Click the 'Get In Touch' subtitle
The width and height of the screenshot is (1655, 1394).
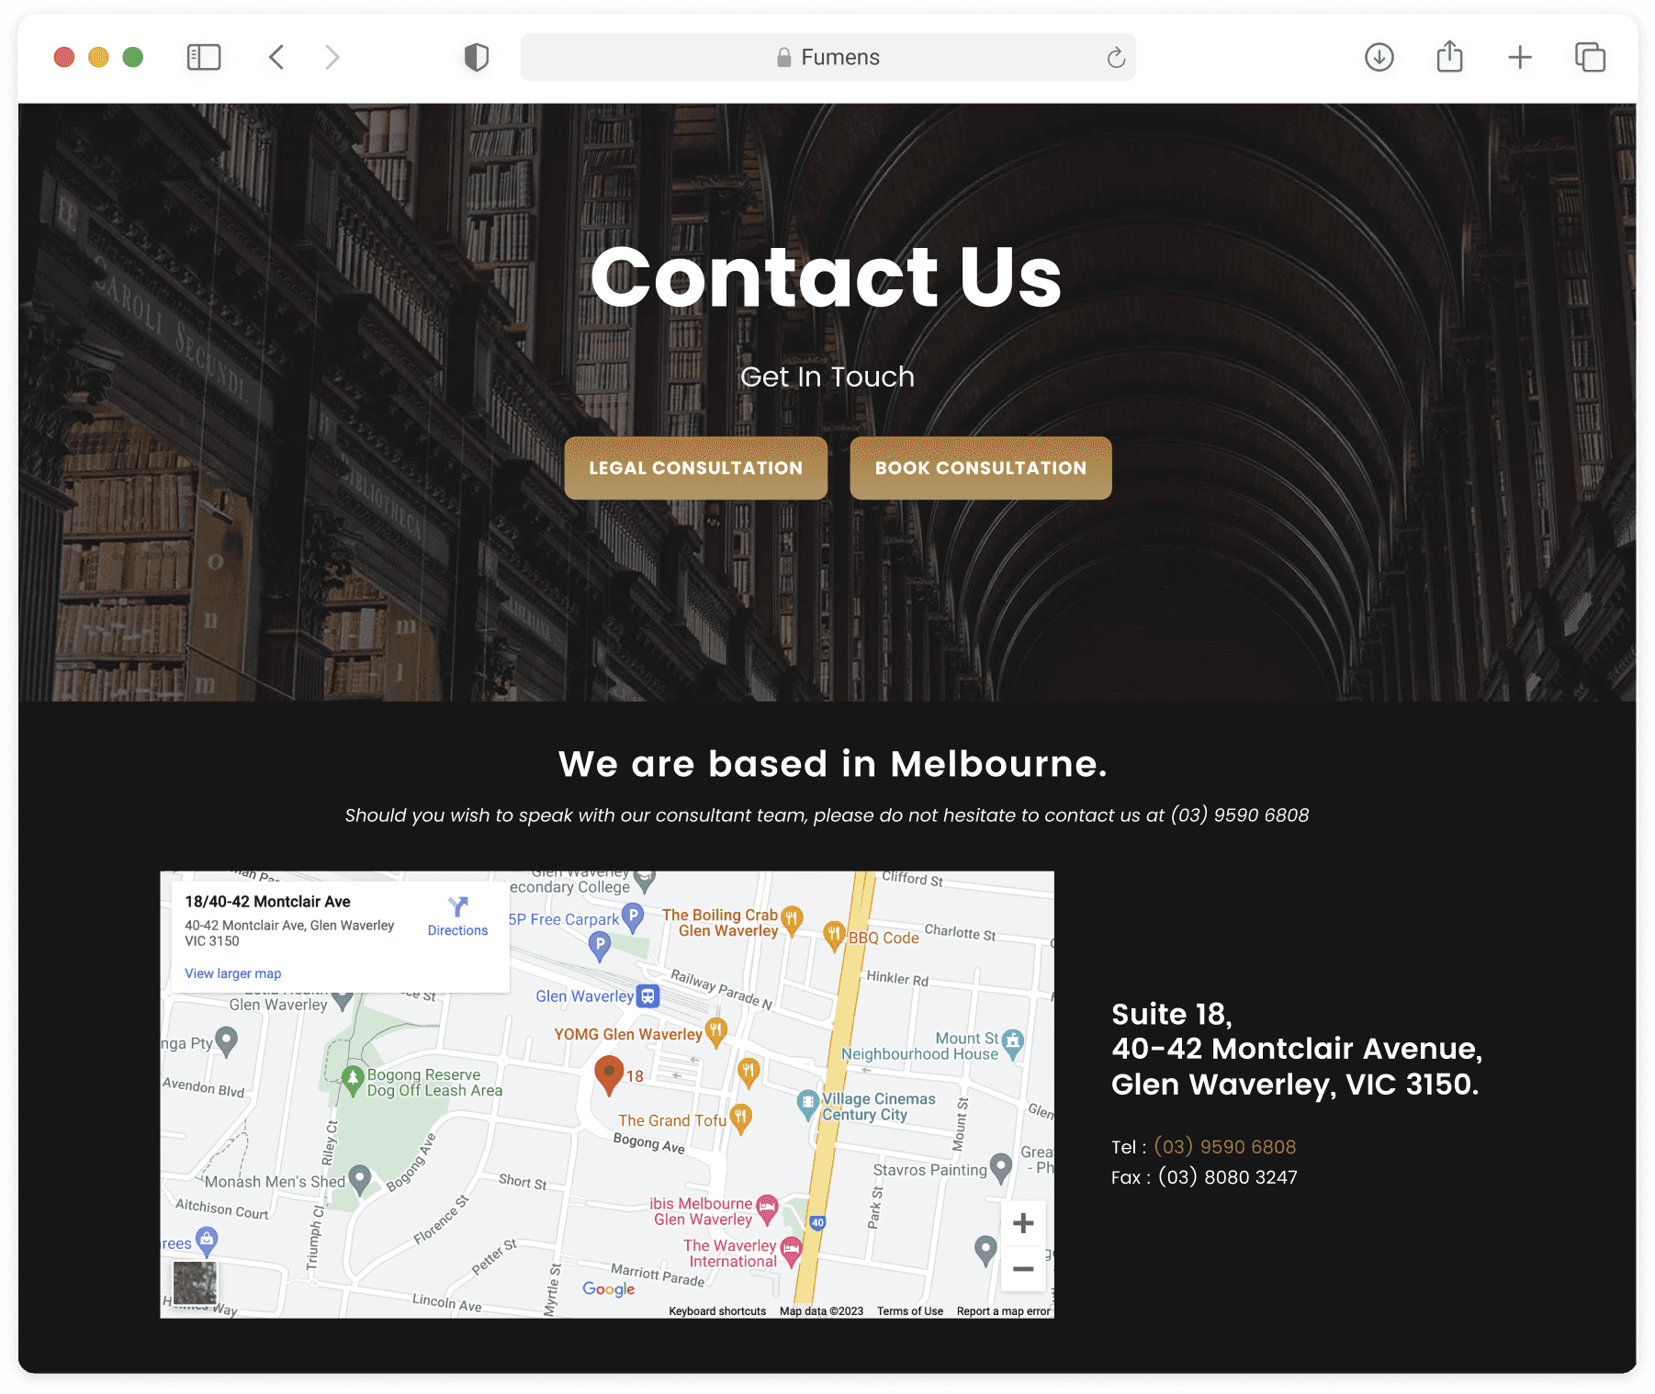pos(827,377)
